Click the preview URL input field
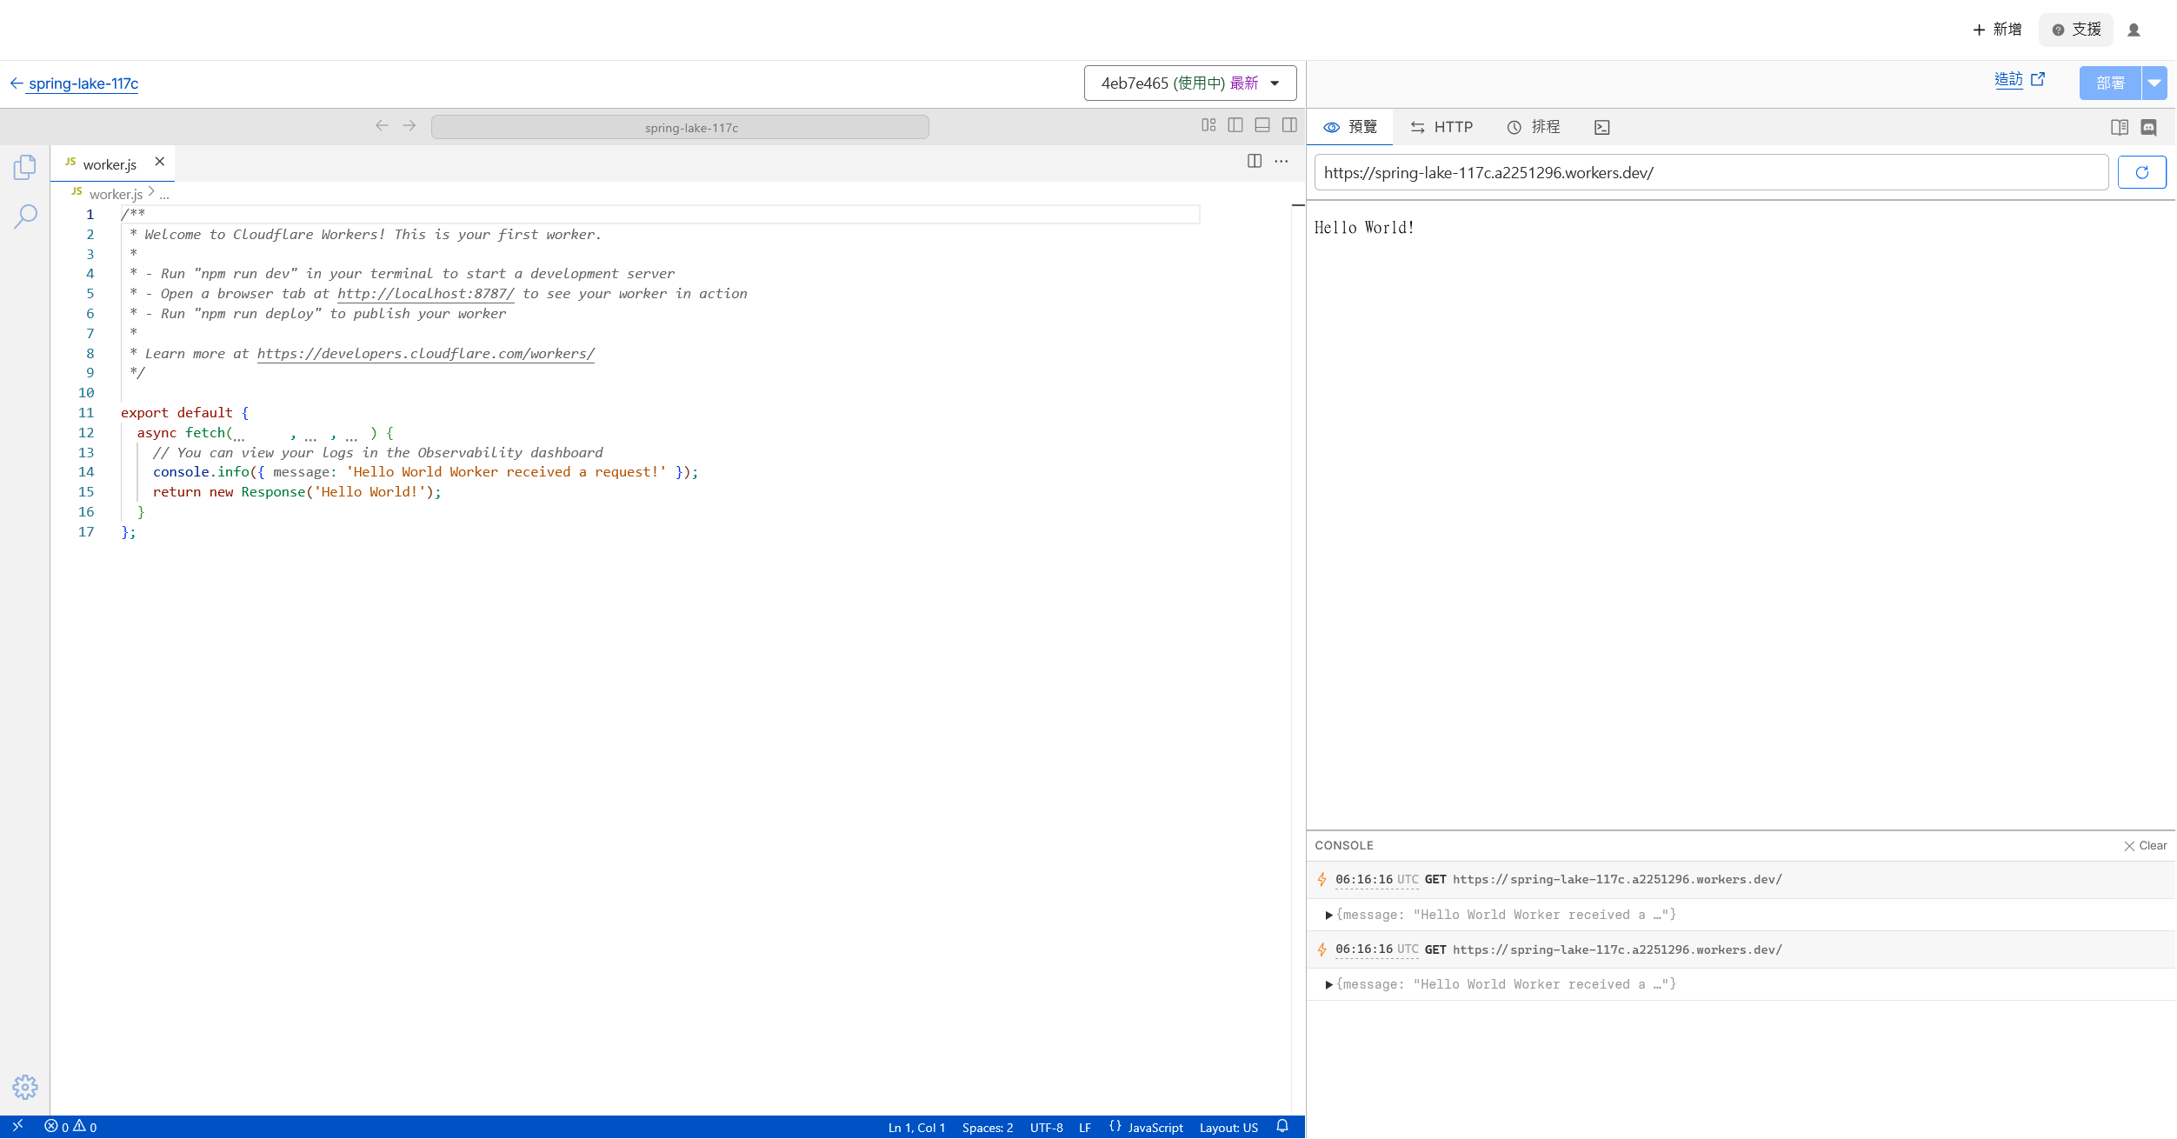2177x1139 pixels. point(1710,172)
